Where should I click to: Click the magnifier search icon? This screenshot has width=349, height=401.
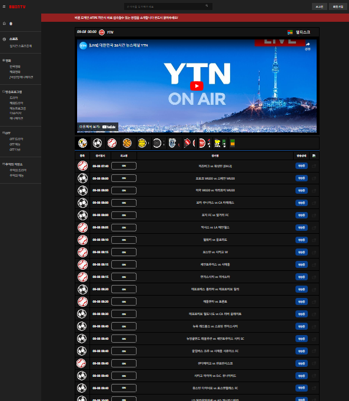pyautogui.click(x=207, y=6)
